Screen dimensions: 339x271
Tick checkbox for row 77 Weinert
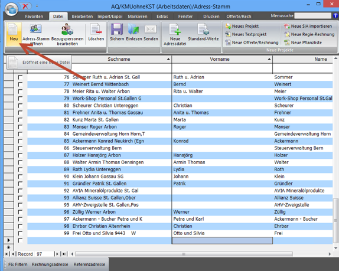click(20, 84)
